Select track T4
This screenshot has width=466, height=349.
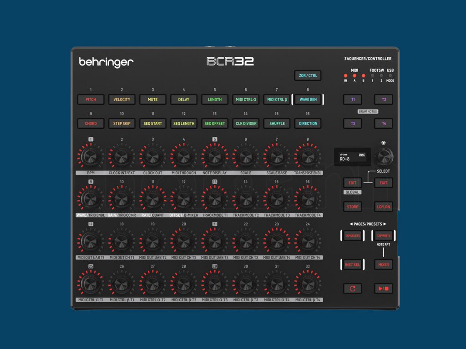point(384,124)
